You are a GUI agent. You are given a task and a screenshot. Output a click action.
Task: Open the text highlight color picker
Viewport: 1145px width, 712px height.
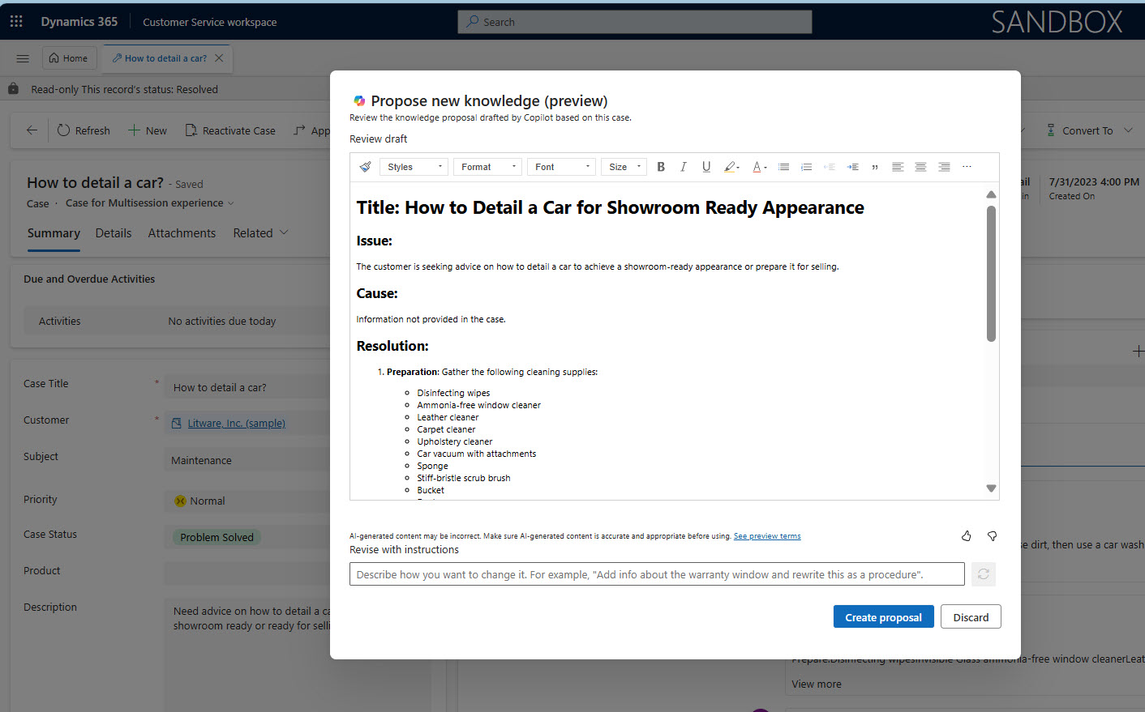point(731,167)
